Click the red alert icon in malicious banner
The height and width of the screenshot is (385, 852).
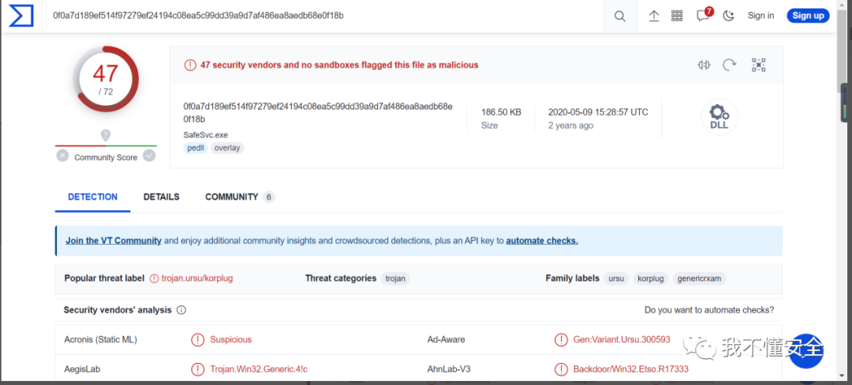click(x=189, y=65)
